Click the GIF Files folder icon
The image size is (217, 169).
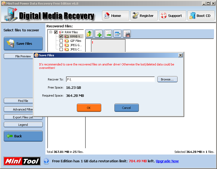[x=67, y=41]
